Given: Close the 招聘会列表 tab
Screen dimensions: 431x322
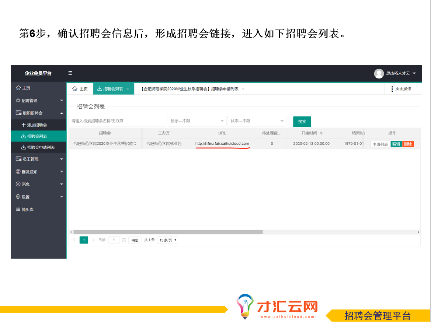Looking at the screenshot, I should tap(128, 89).
